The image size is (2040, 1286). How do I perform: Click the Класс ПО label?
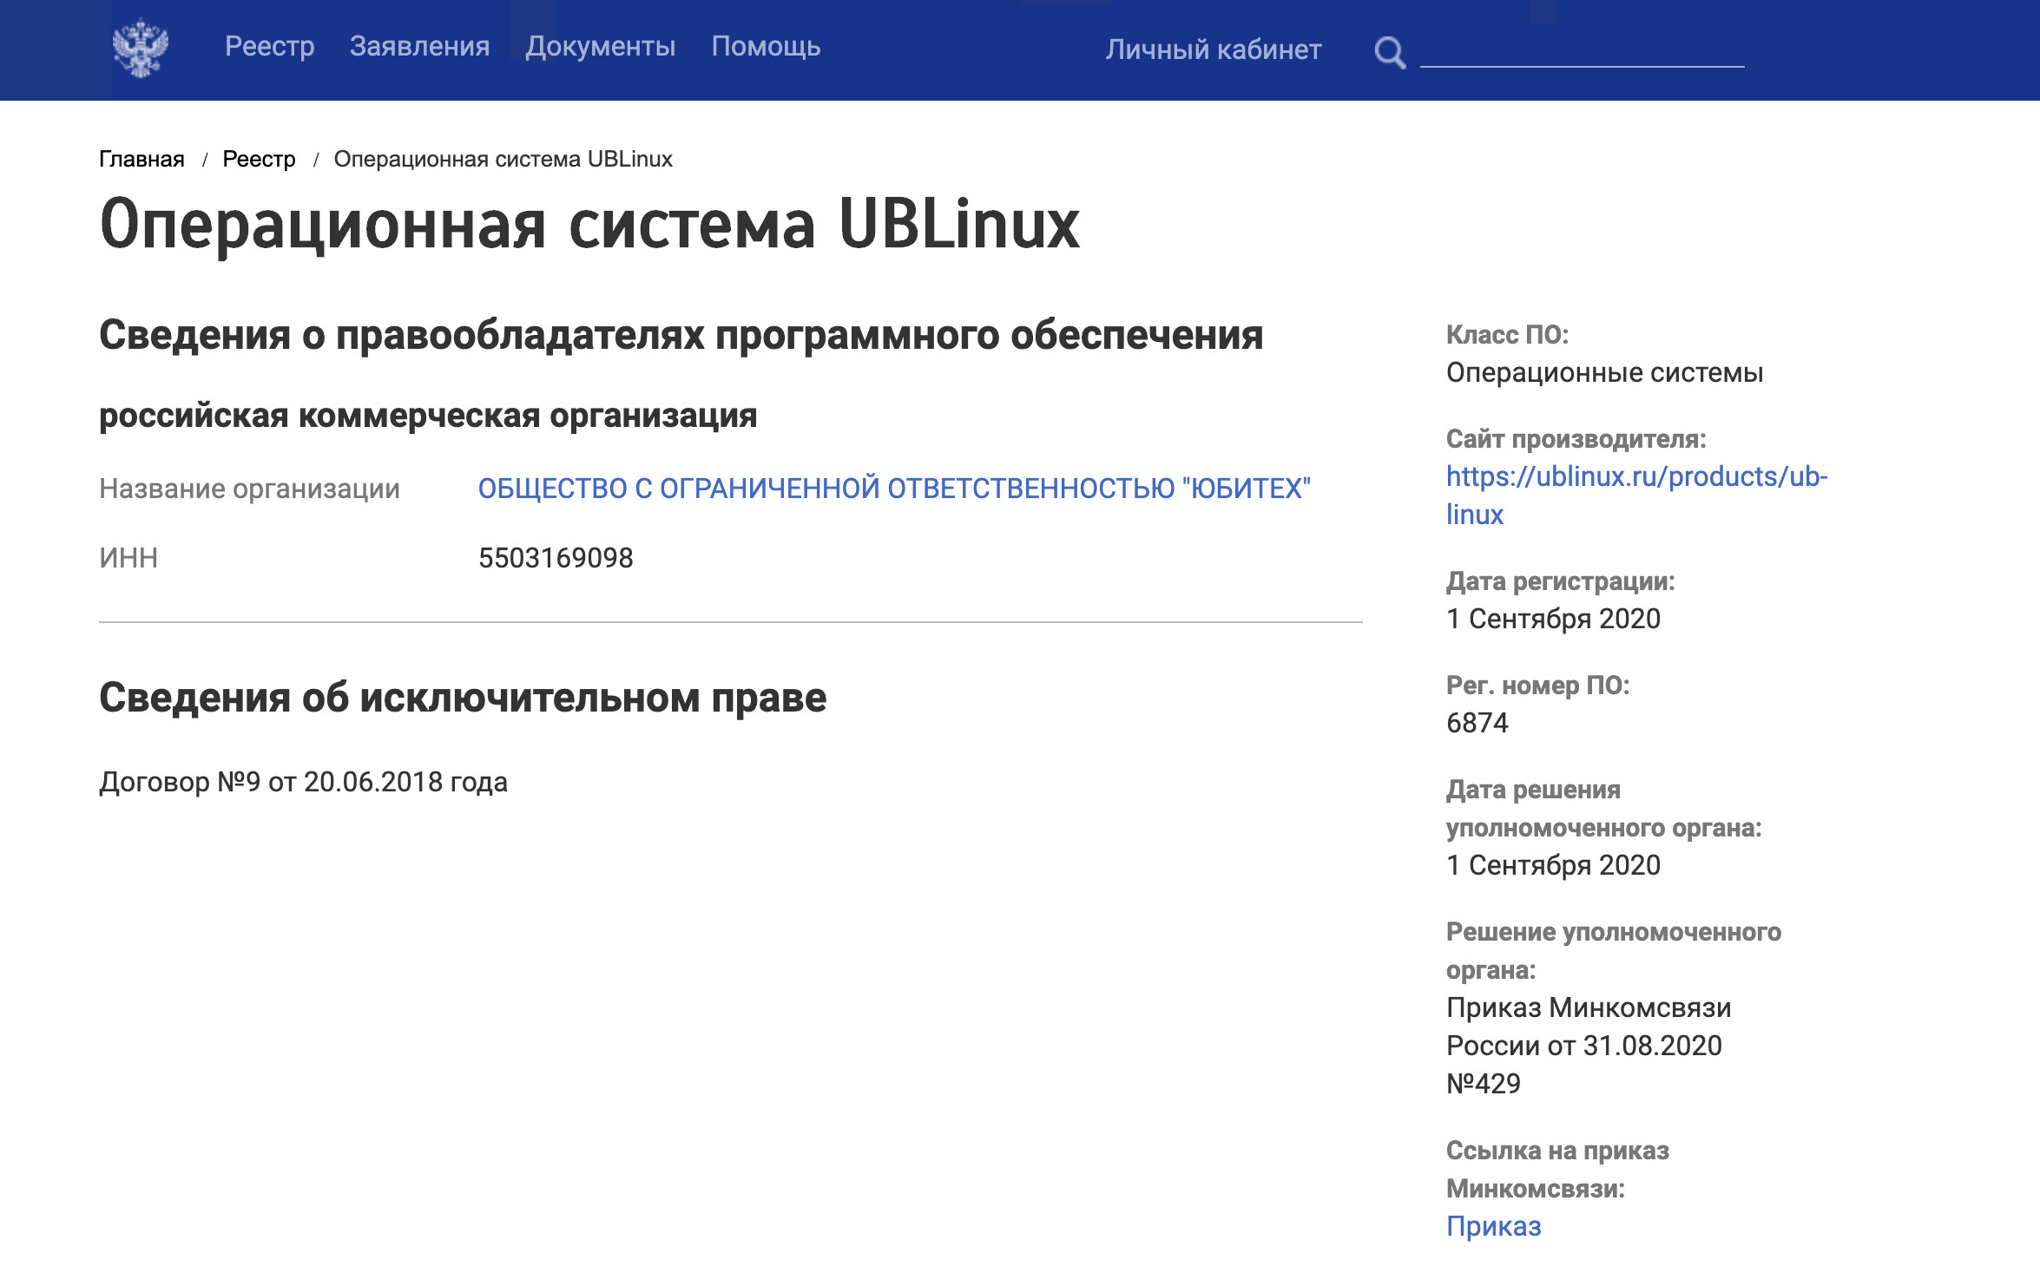click(x=1507, y=335)
